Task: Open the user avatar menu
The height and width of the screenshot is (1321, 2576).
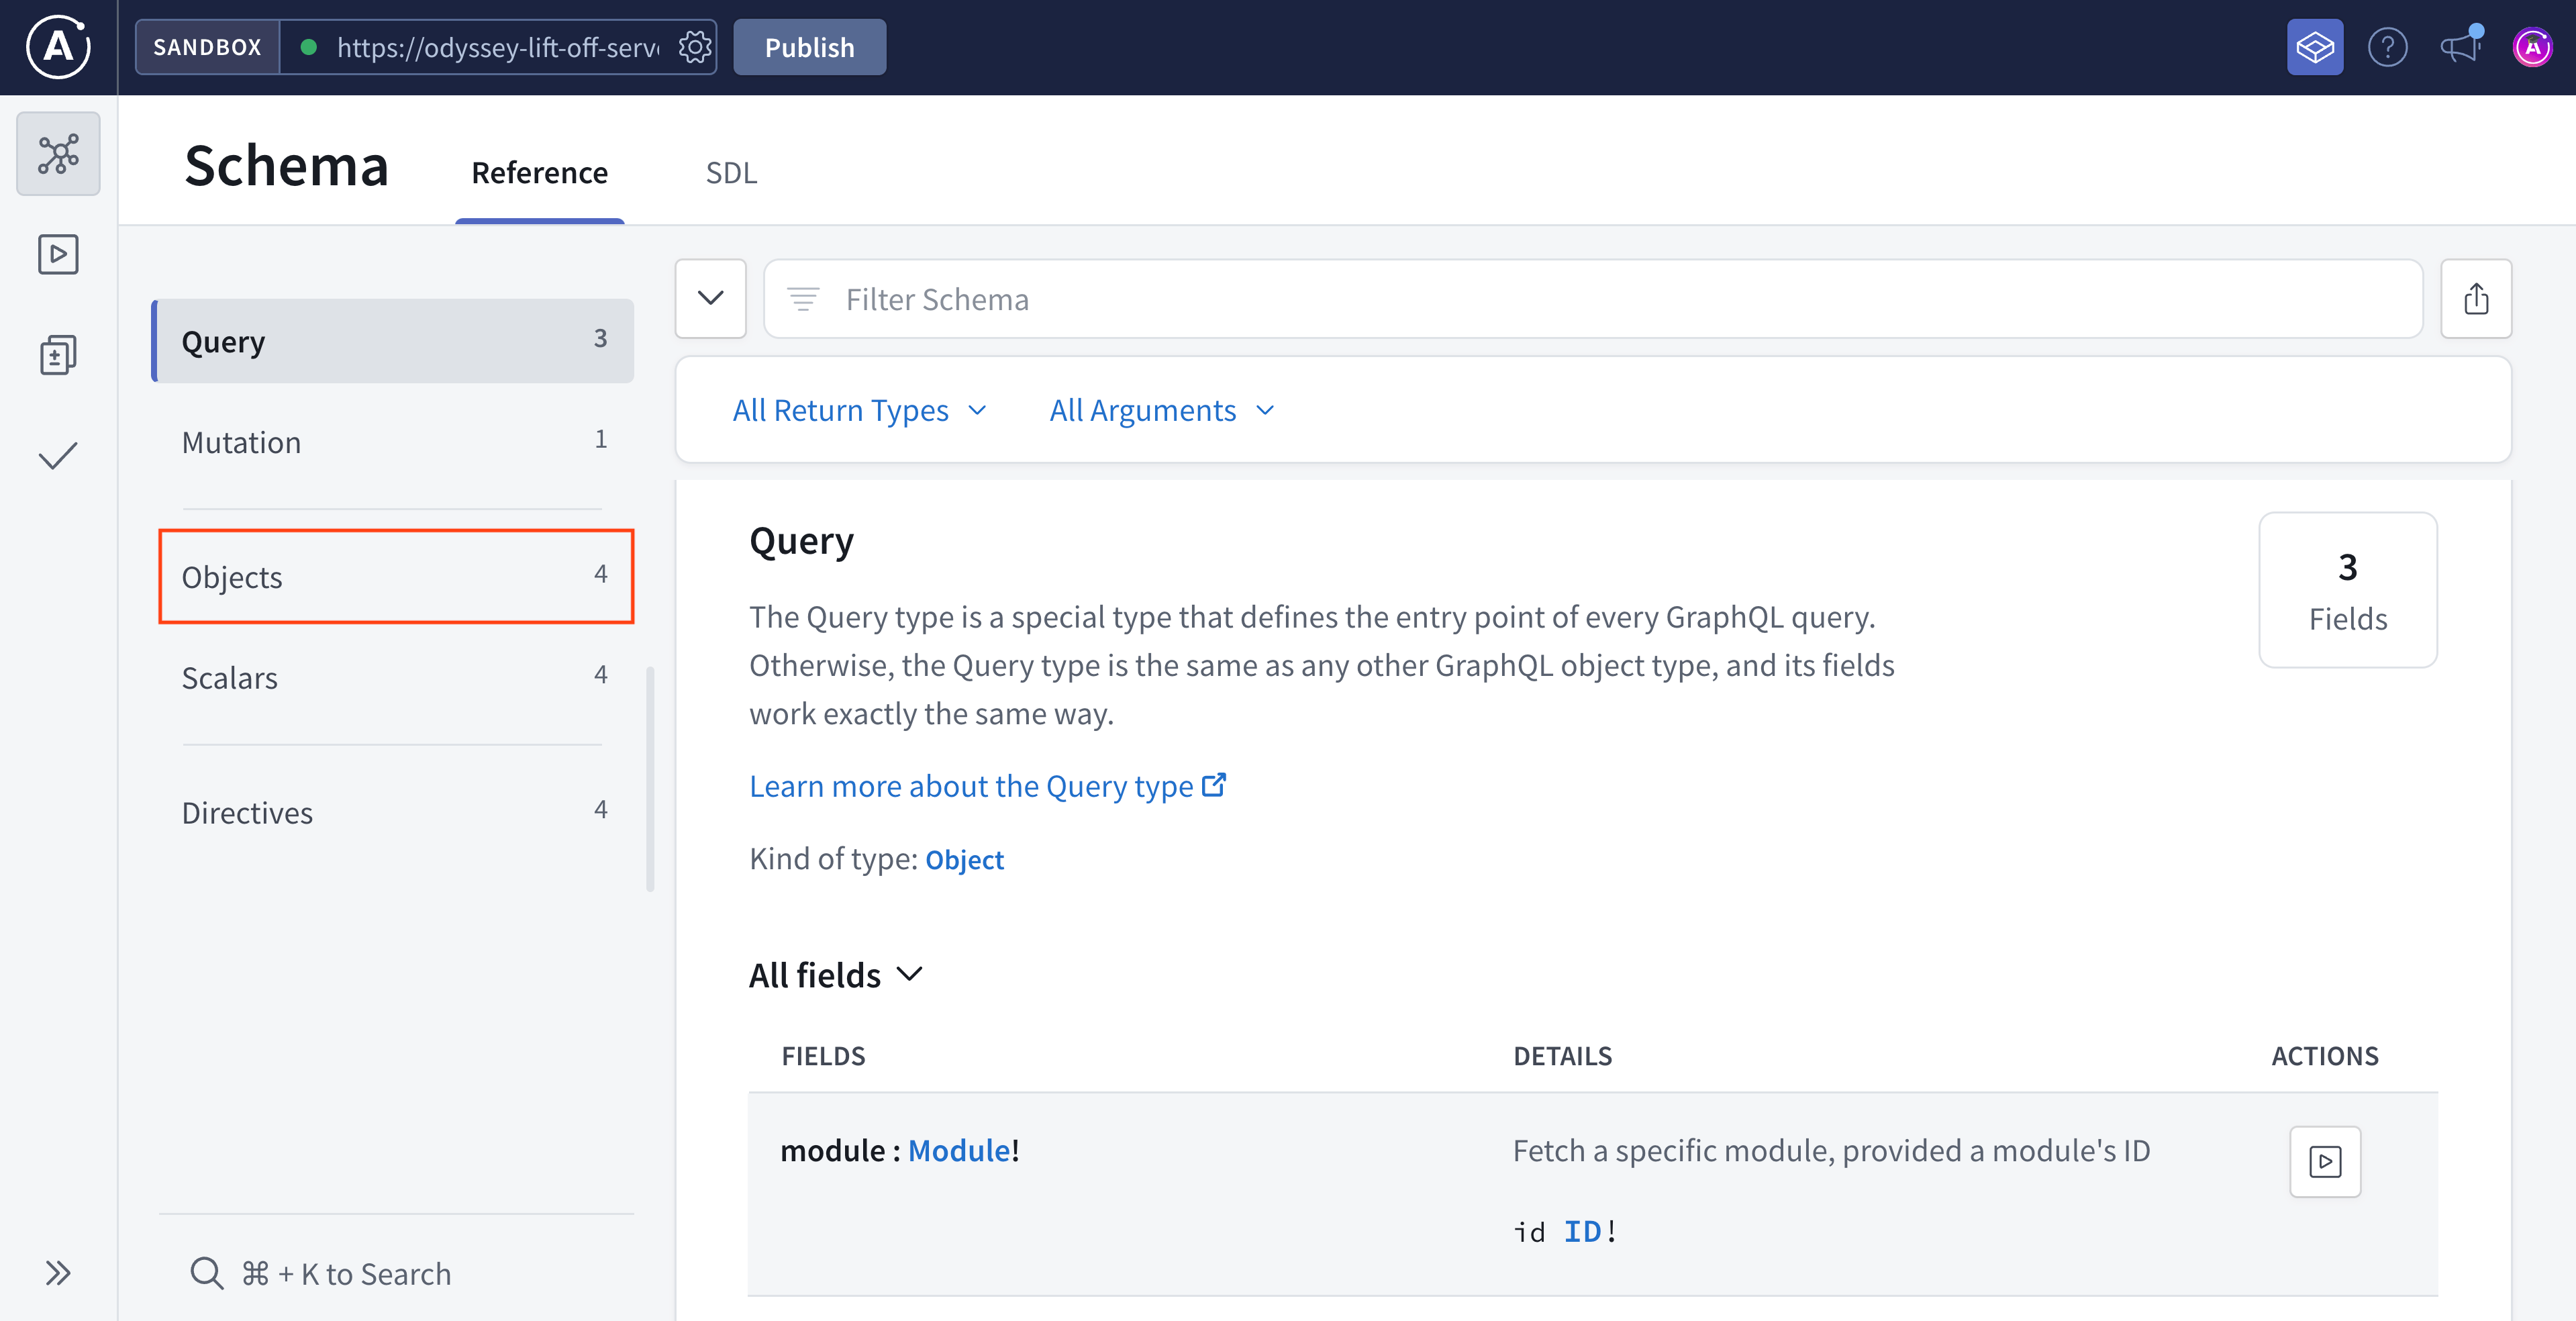Action: click(x=2533, y=46)
